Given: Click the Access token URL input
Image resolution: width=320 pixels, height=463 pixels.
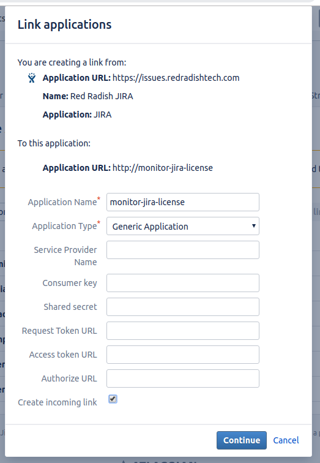Looking at the screenshot, I should 183,355.
